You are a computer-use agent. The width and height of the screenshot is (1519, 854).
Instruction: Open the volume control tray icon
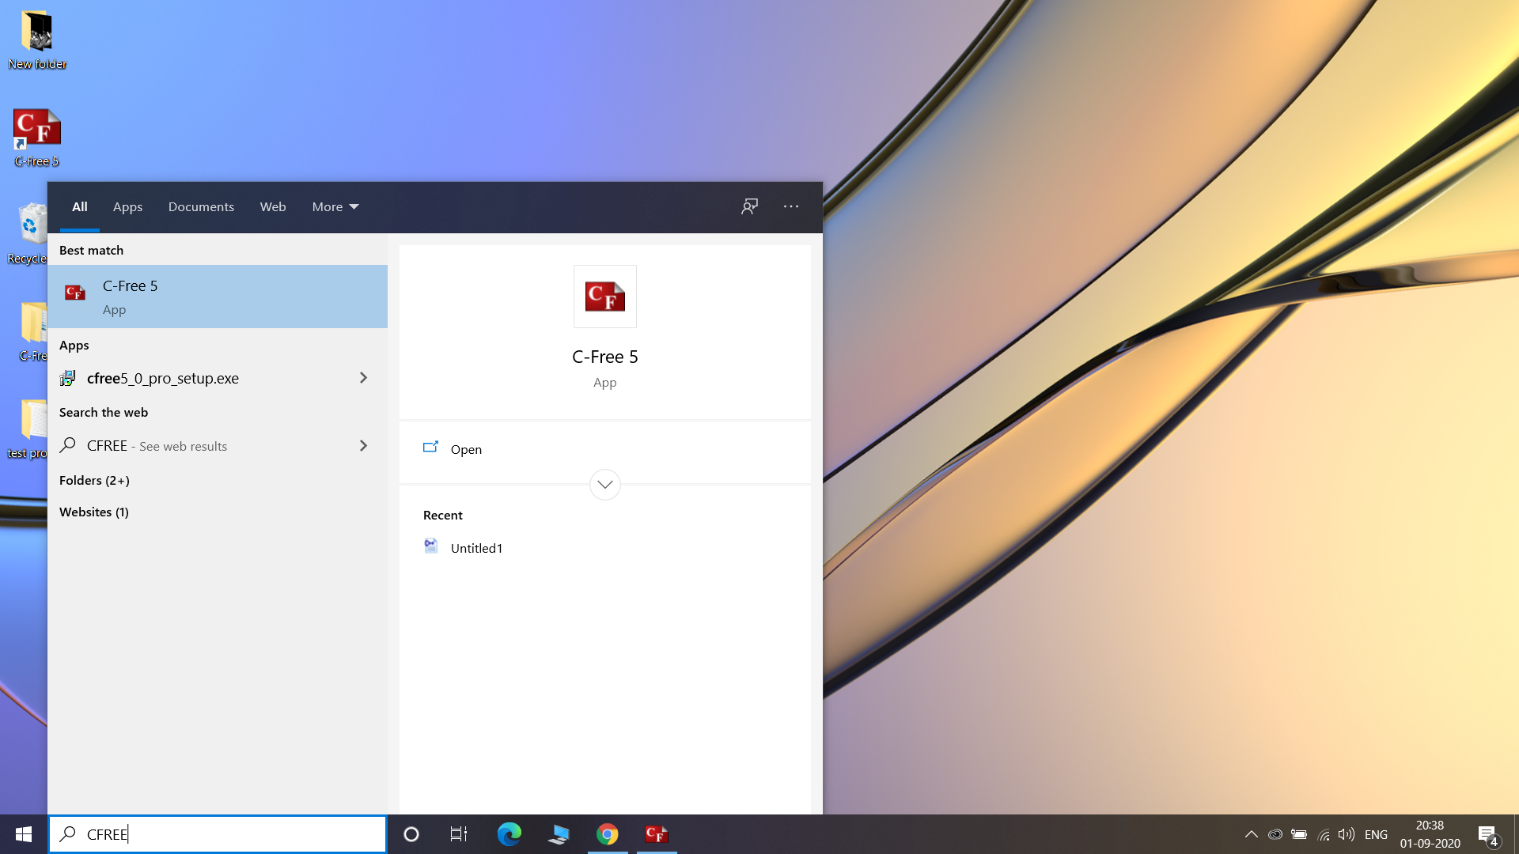(1347, 834)
